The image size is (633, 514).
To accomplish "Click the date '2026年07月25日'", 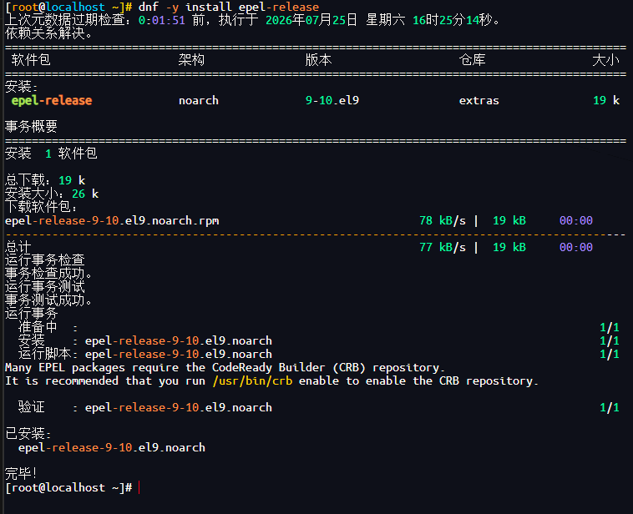I will click(311, 20).
